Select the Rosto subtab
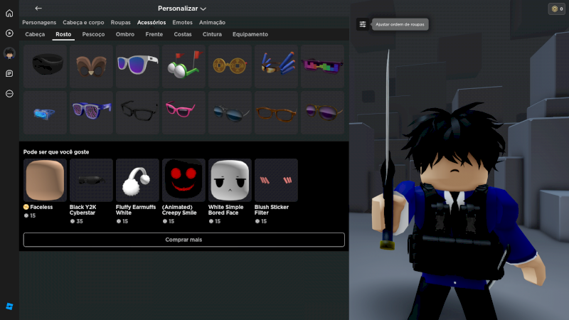Image resolution: width=569 pixels, height=320 pixels. (x=63, y=34)
